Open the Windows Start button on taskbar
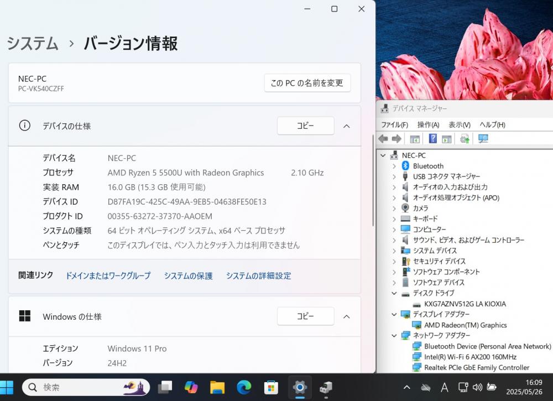The width and height of the screenshot is (553, 401). point(6,387)
